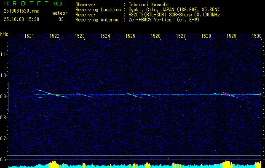Viewport: 265px width, 168px height.
Task: Click the 1521 time marker
Action: tap(29, 37)
